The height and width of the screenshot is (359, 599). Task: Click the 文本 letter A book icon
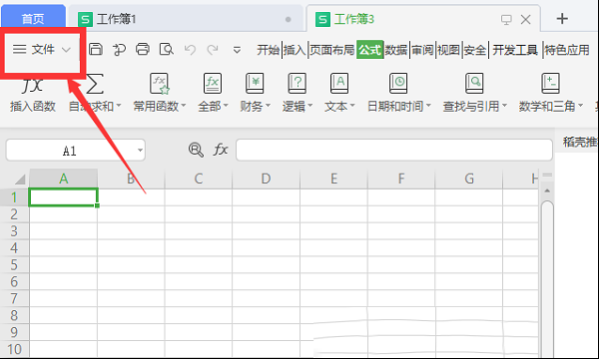click(x=339, y=83)
